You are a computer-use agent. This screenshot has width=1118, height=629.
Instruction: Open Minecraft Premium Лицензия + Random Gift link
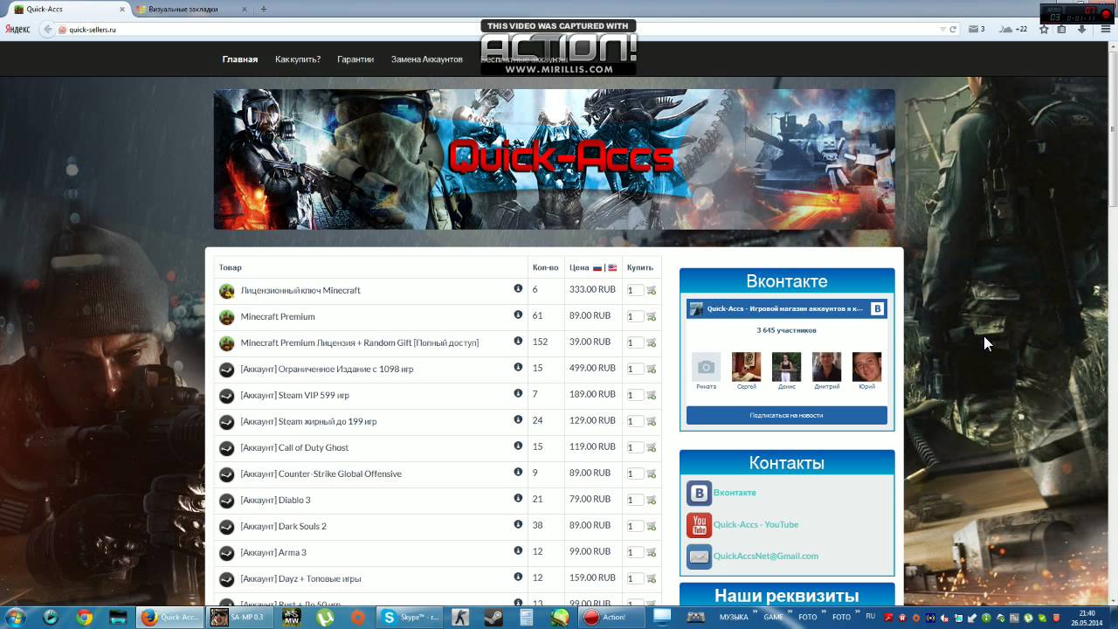pos(359,342)
